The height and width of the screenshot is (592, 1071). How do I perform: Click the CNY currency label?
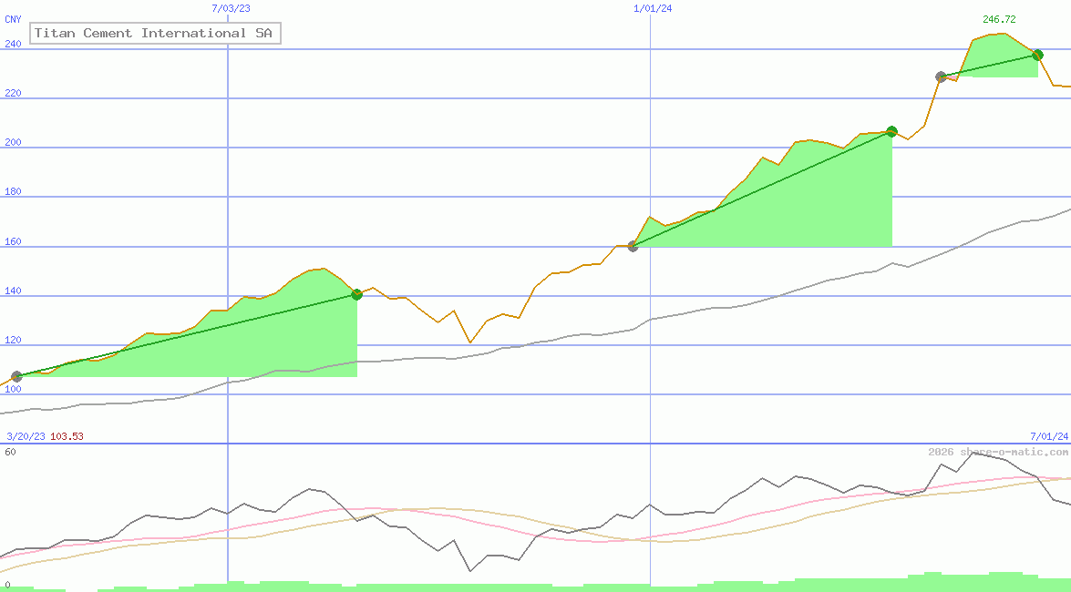(x=13, y=19)
